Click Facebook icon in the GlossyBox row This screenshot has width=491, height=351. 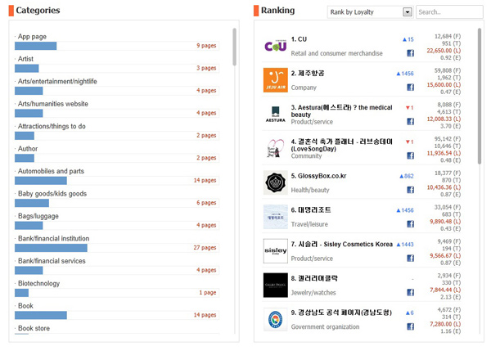point(410,190)
